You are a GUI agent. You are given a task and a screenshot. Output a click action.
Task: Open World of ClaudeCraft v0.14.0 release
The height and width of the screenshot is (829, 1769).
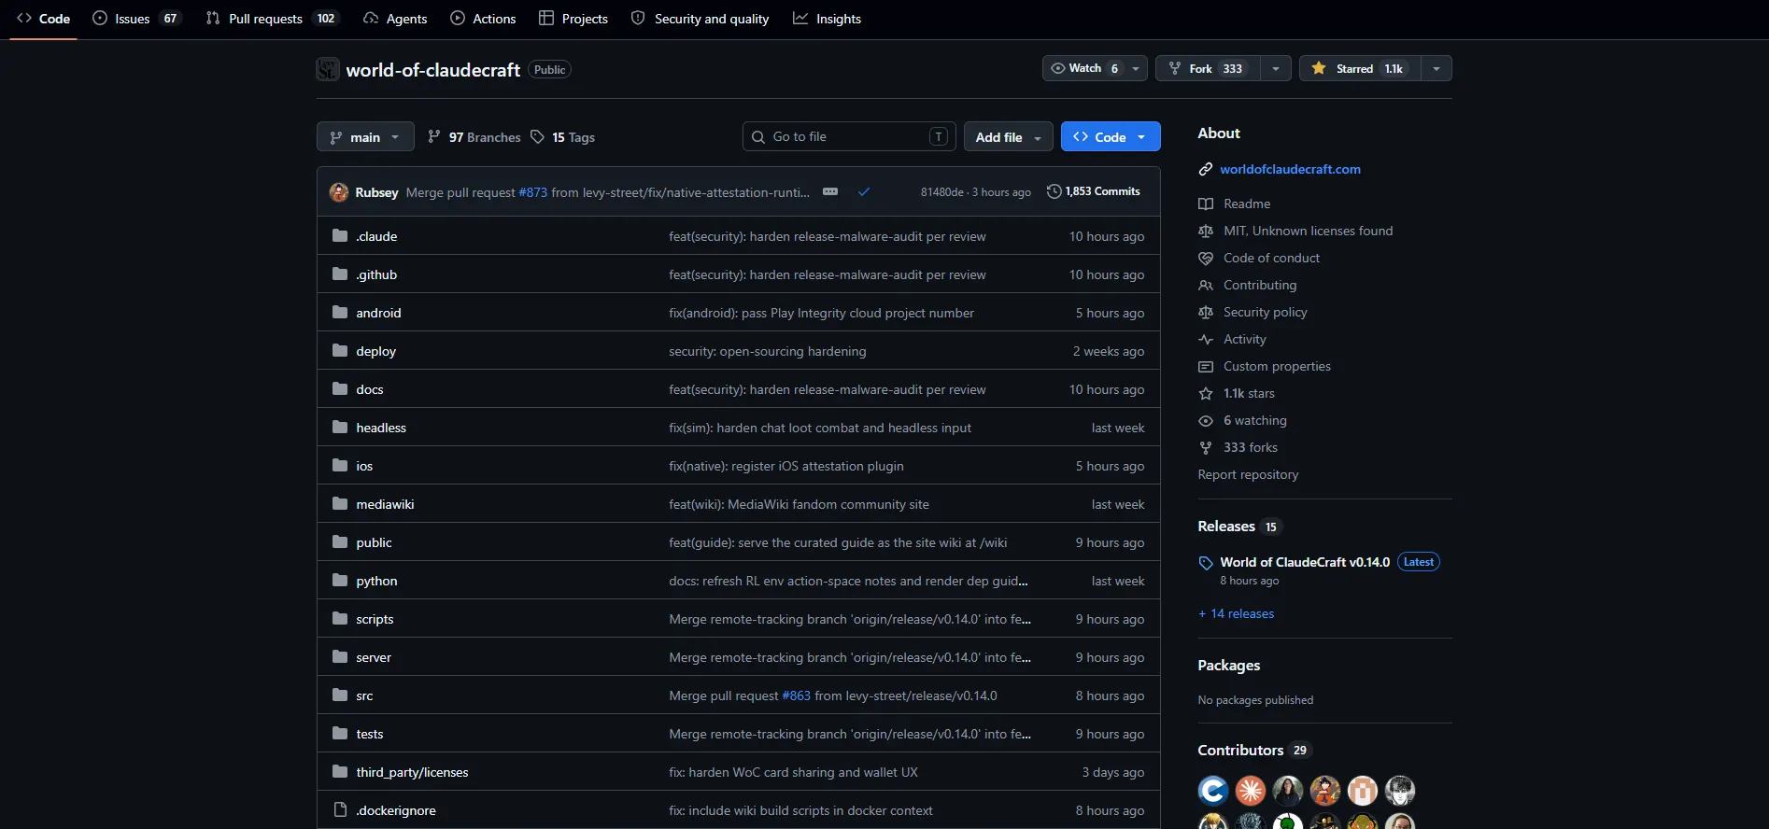pyautogui.click(x=1305, y=562)
